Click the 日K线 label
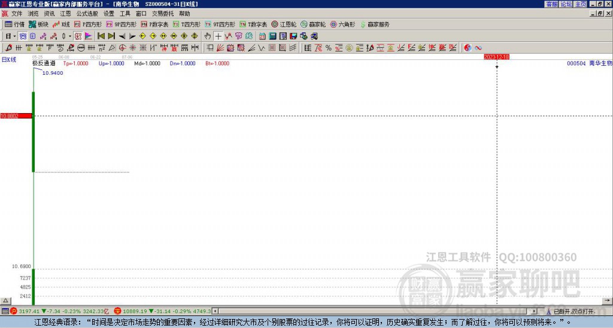This screenshot has width=613, height=328. click(x=9, y=60)
